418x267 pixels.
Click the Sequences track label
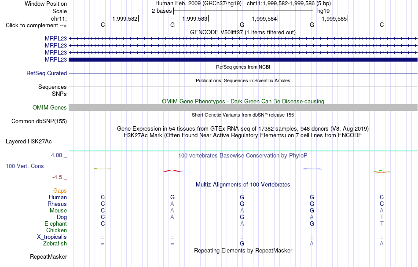[52, 87]
